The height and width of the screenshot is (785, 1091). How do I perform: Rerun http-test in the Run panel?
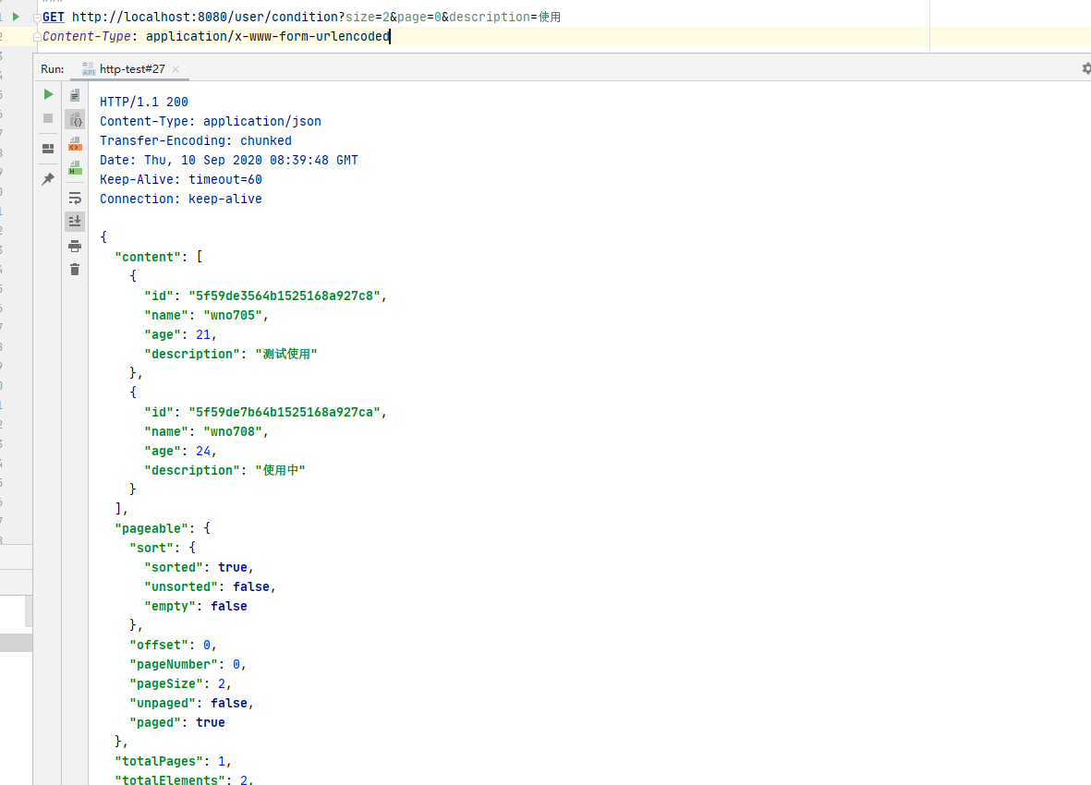48,94
